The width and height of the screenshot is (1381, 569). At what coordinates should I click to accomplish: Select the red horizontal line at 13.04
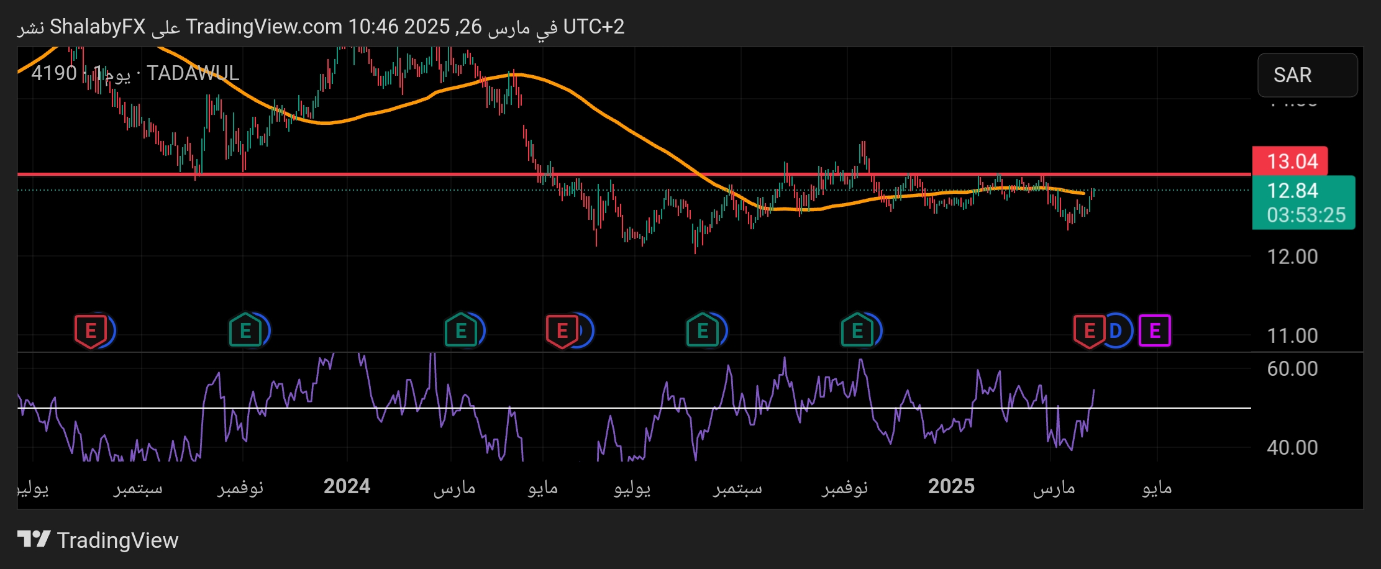click(373, 174)
